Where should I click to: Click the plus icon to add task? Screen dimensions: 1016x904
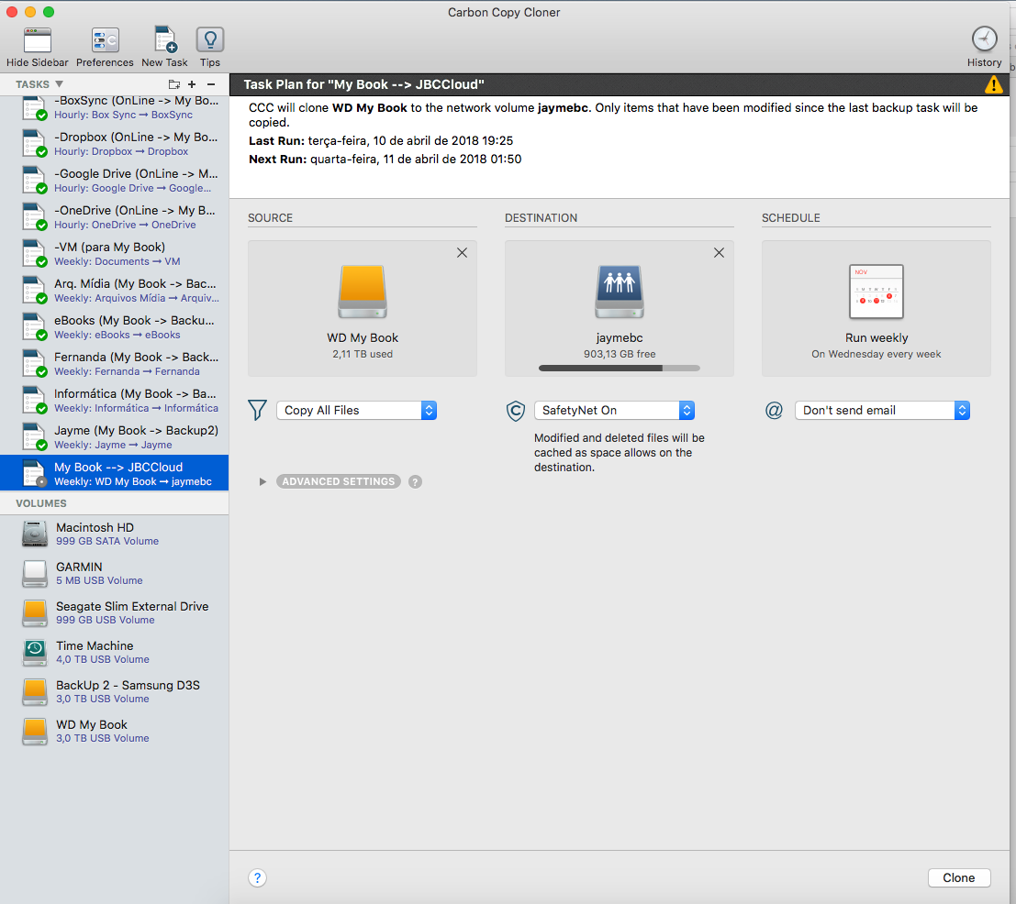tap(193, 84)
